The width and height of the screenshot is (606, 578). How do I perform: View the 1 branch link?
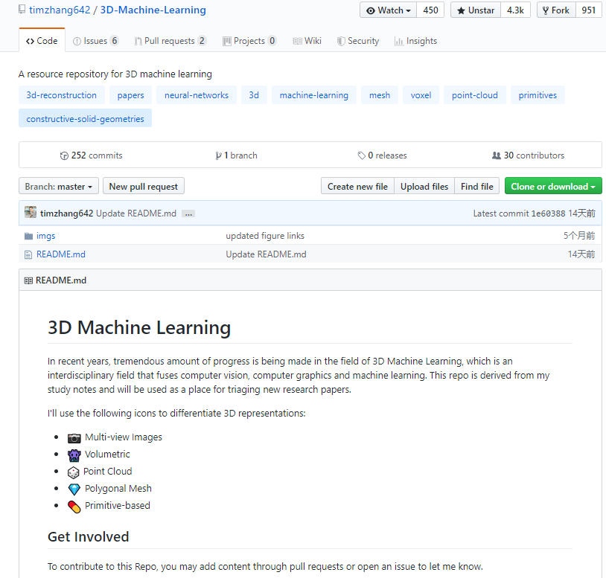(x=236, y=155)
